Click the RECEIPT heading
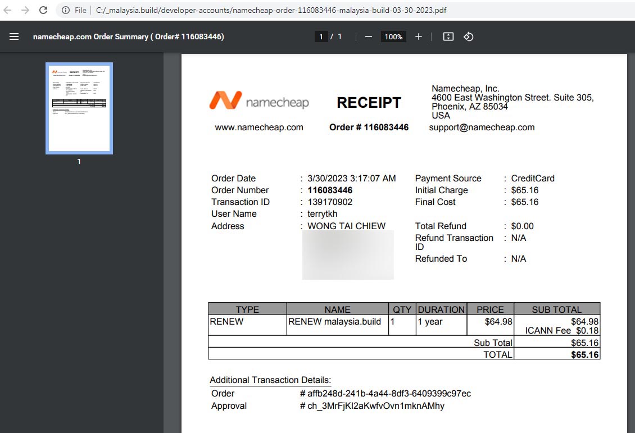This screenshot has height=433, width=635. (x=369, y=103)
